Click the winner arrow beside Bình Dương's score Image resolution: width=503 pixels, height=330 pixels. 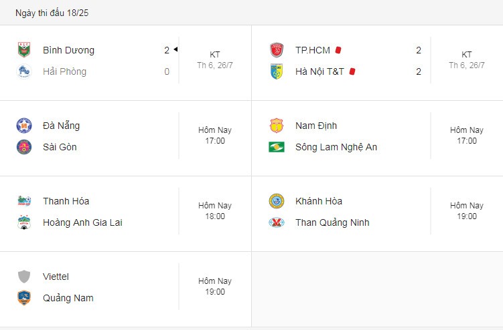pyautogui.click(x=175, y=49)
